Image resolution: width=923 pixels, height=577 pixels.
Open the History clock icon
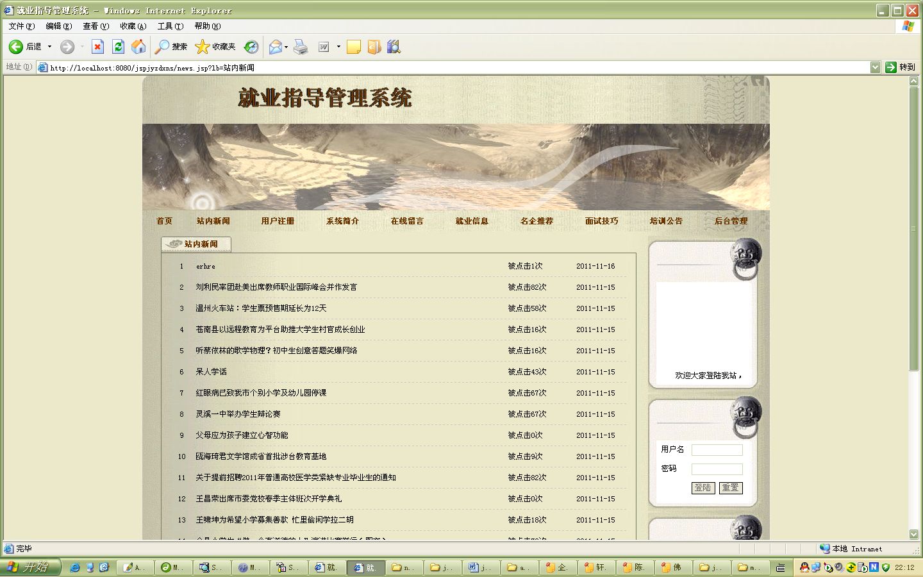coord(251,47)
